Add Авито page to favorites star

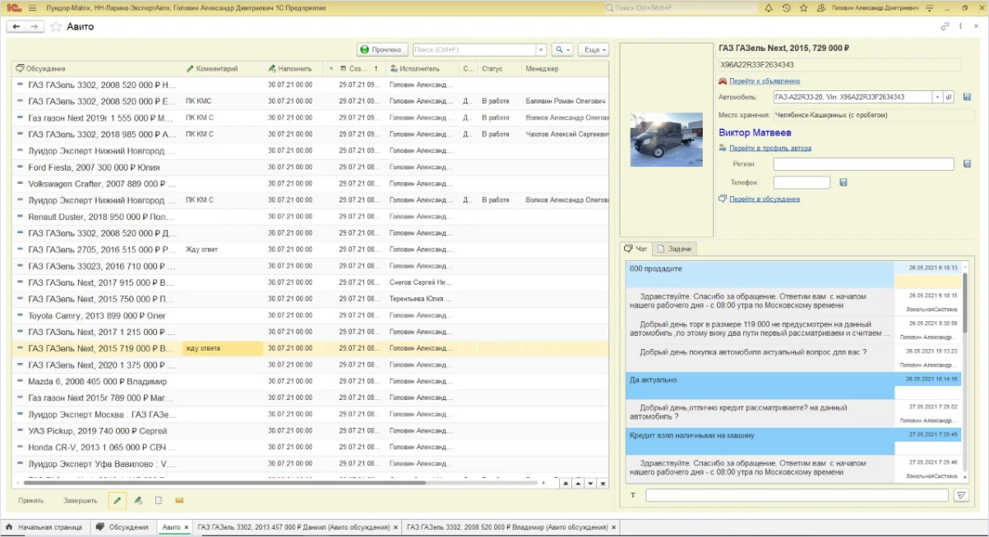point(56,27)
